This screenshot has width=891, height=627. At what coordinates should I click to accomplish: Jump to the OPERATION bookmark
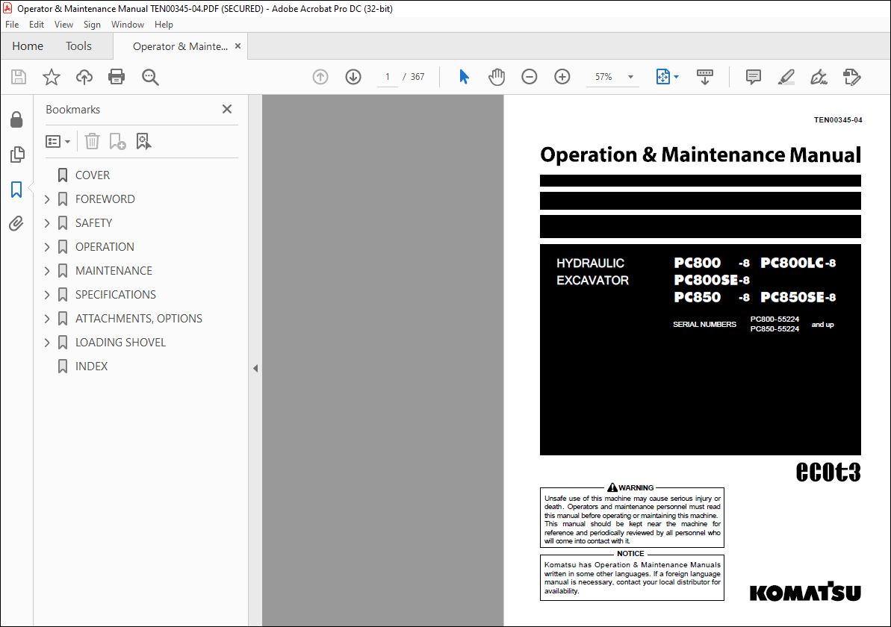point(105,247)
